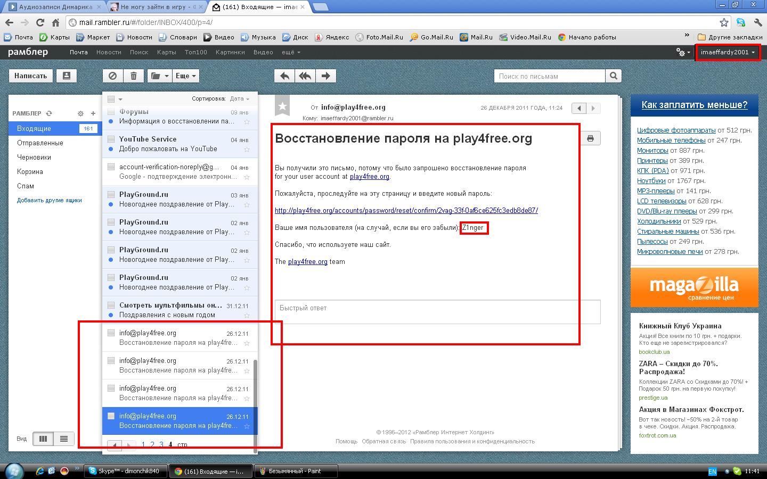Flag open message with the star ribbon
The height and width of the screenshot is (479, 767).
[282, 106]
